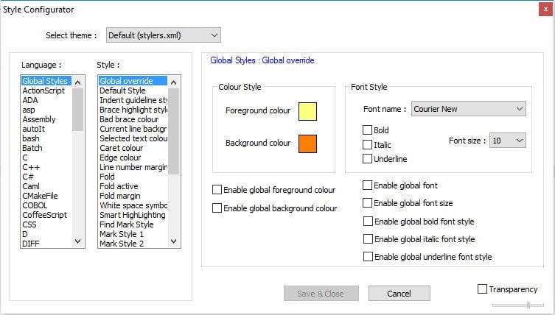Viewport: 555px width, 315px height.
Task: Select Line number margin style
Action: pyautogui.click(x=133, y=167)
